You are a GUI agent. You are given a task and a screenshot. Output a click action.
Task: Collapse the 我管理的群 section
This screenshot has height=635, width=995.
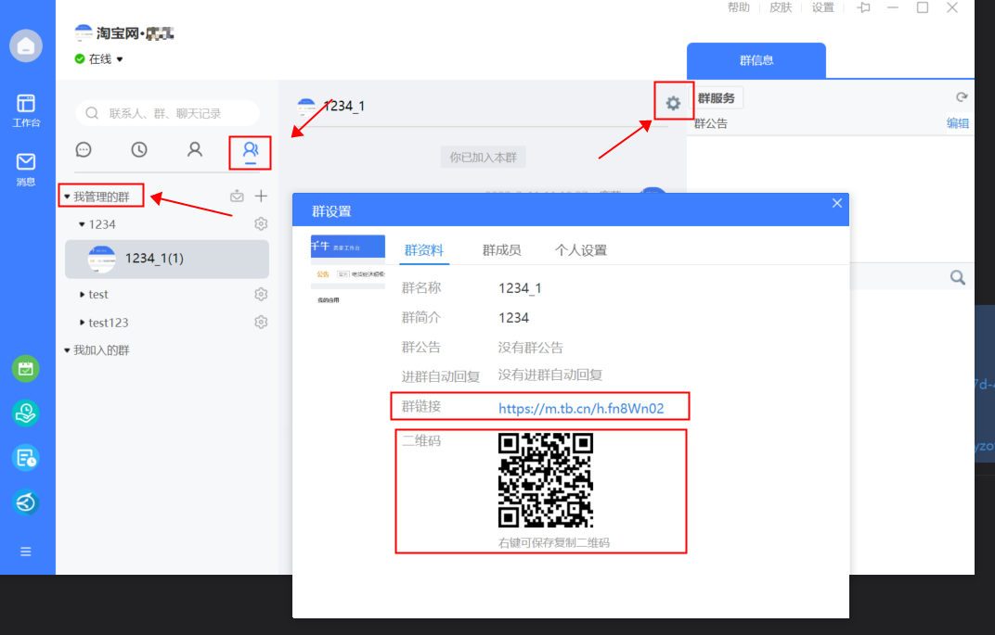click(67, 197)
